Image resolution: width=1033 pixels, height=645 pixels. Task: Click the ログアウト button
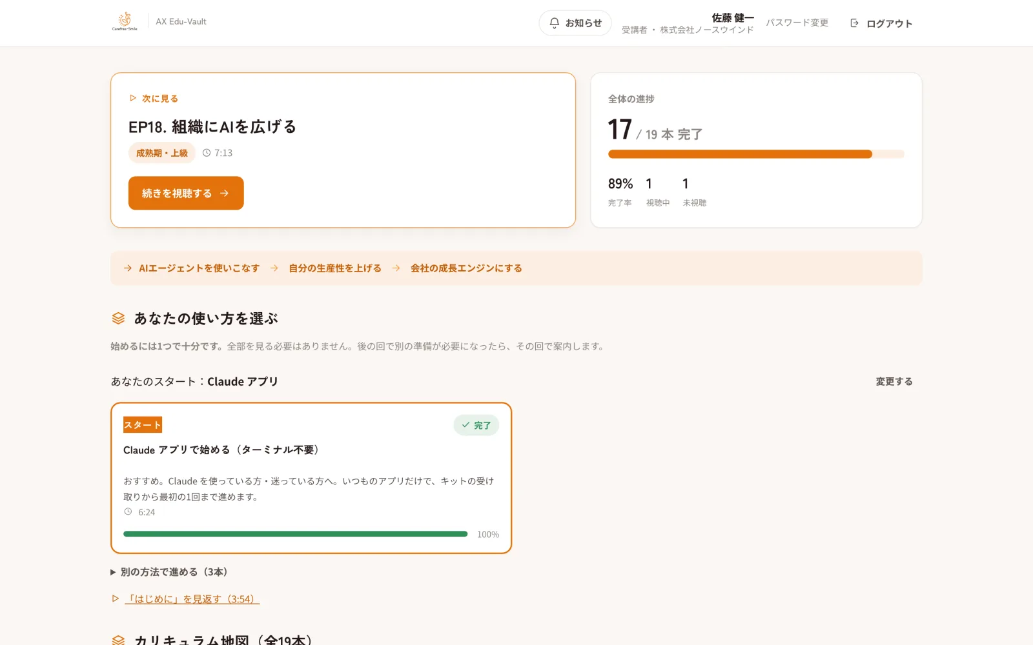click(x=881, y=23)
